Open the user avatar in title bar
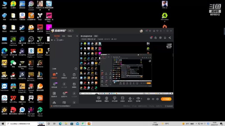The width and height of the screenshot is (225, 126). tap(141, 31)
